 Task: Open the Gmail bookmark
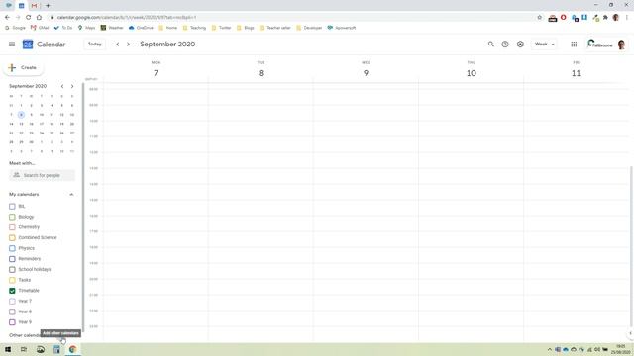tap(40, 28)
